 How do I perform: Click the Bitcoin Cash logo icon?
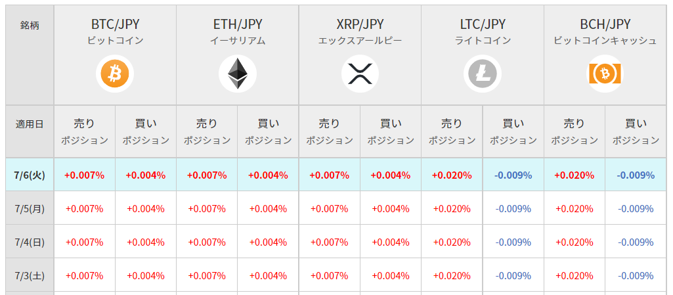[x=605, y=74]
